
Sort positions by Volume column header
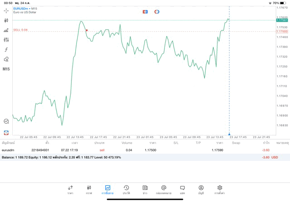tap(127, 143)
